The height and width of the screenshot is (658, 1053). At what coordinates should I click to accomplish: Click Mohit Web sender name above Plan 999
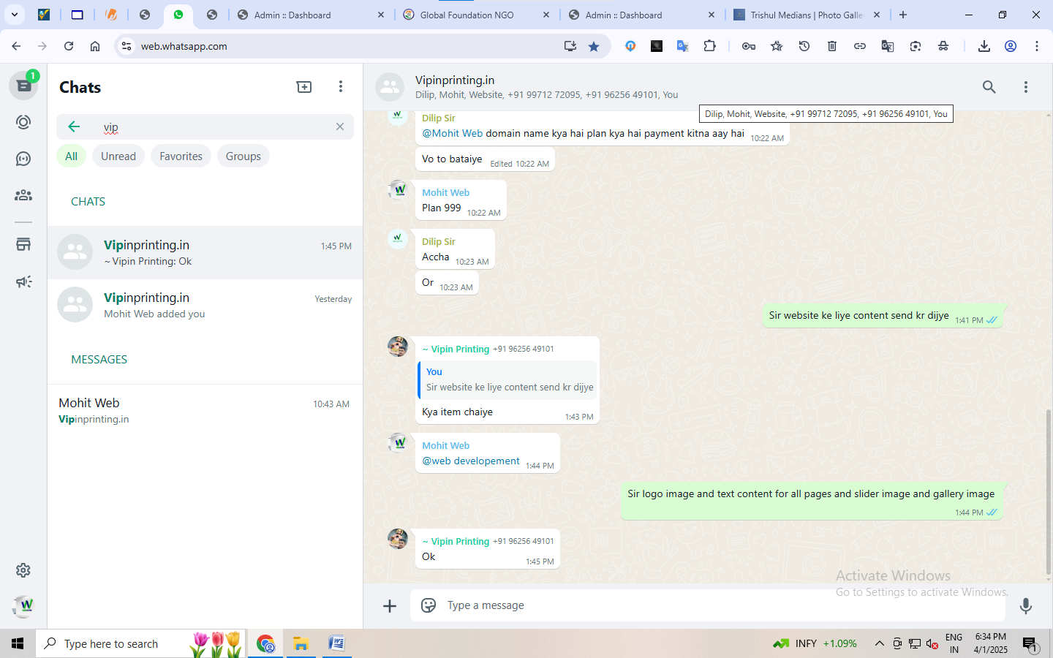coord(446,192)
